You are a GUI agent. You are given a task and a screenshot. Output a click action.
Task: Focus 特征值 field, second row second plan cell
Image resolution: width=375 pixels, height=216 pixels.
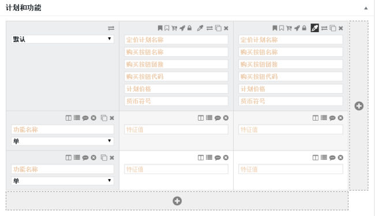(x=291, y=169)
